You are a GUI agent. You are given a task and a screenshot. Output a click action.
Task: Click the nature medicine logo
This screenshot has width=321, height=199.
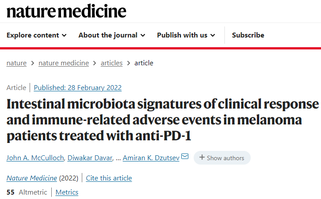[x=66, y=11]
